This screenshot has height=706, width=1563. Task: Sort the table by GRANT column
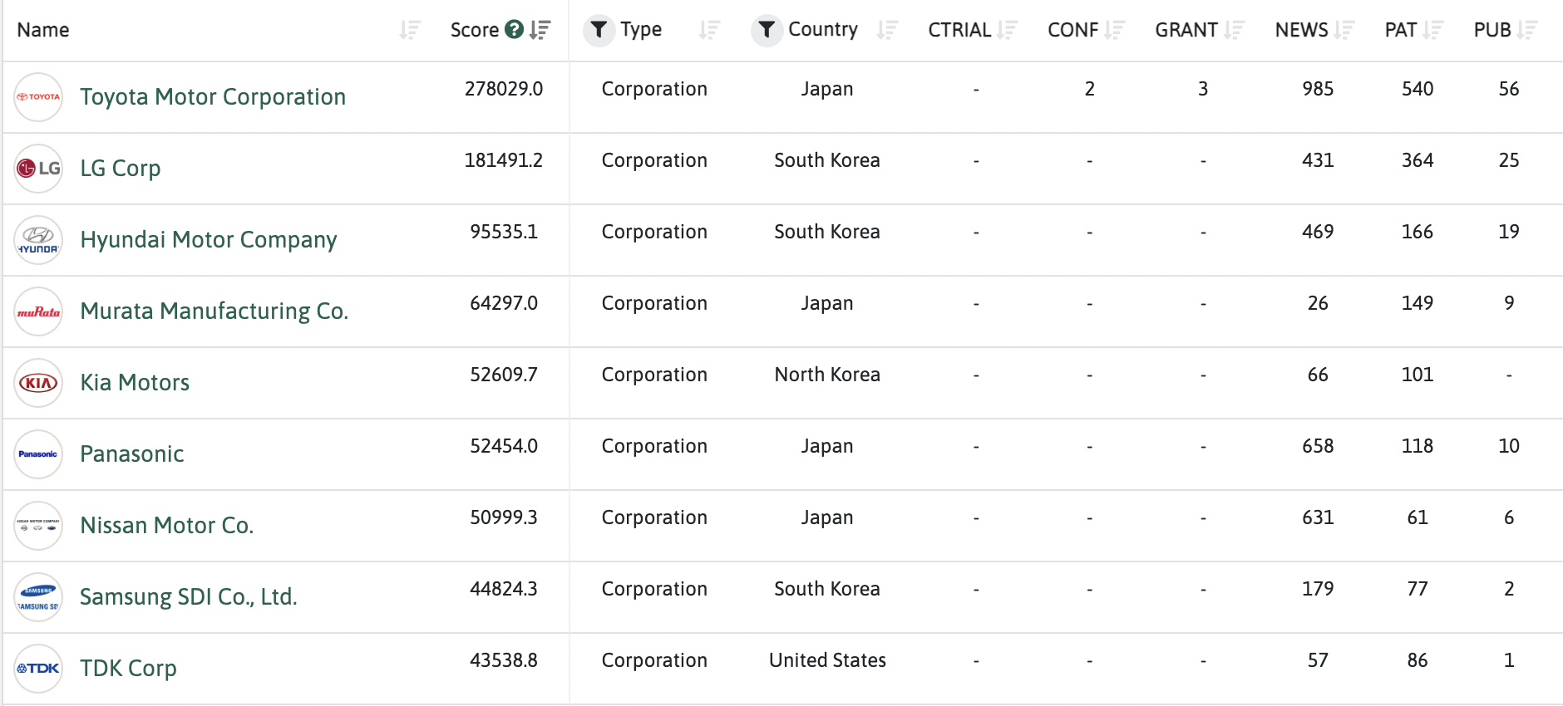pos(1234,30)
